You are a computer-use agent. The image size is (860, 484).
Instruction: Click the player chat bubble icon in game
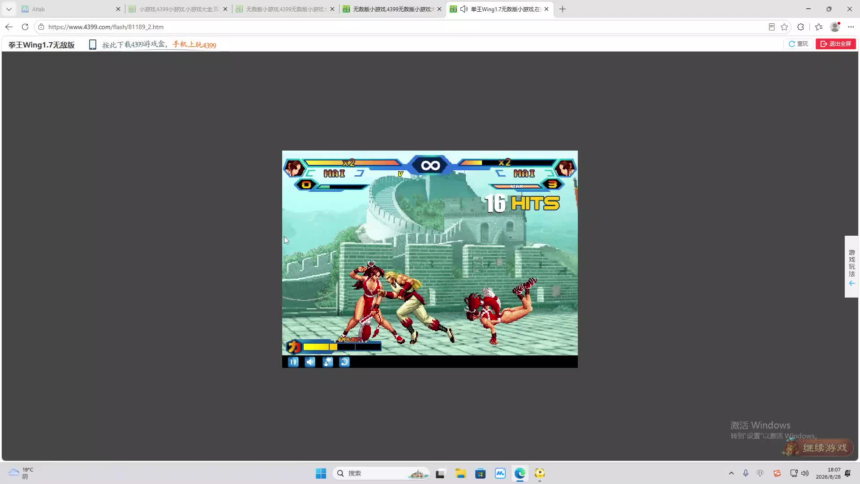327,362
